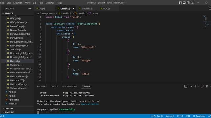Screen dimensions: 211x118
Task: Click terminal link http://localhost:3000
Action: pyautogui.click(x=76, y=93)
